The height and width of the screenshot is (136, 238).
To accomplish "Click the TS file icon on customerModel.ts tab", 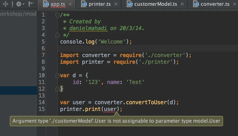I will [130, 4].
